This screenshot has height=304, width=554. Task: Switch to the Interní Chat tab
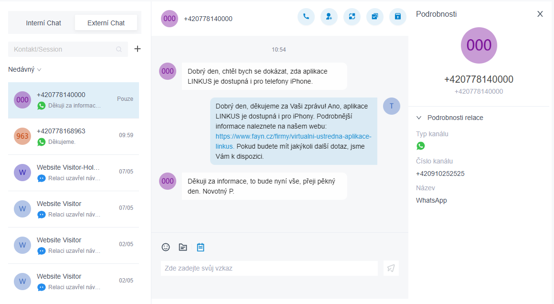coord(43,23)
